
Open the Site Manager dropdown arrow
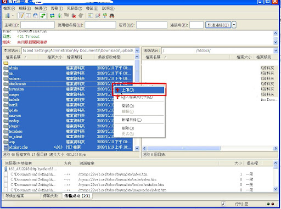[13, 15]
